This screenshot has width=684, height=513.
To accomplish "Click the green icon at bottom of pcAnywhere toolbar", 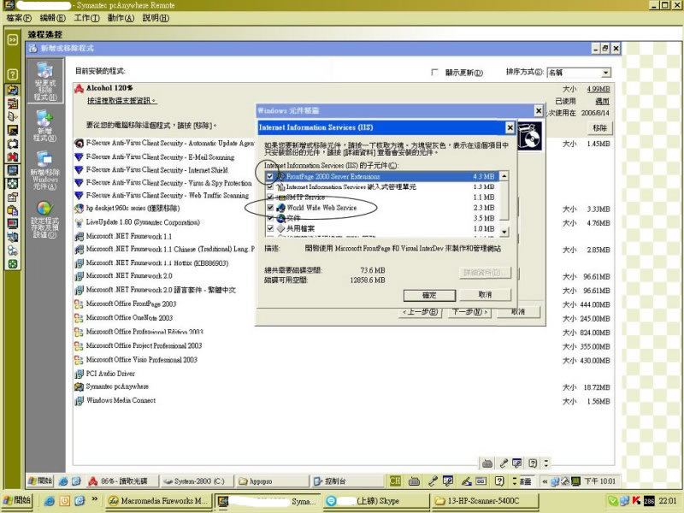I will click(x=13, y=264).
